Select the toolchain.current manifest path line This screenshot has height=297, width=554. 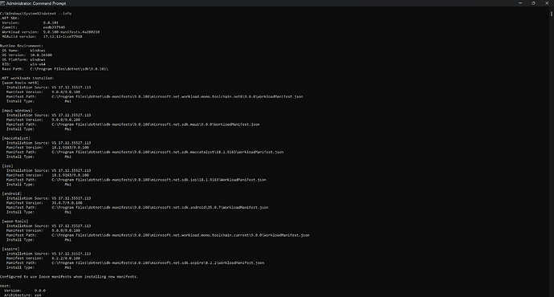(x=158, y=235)
